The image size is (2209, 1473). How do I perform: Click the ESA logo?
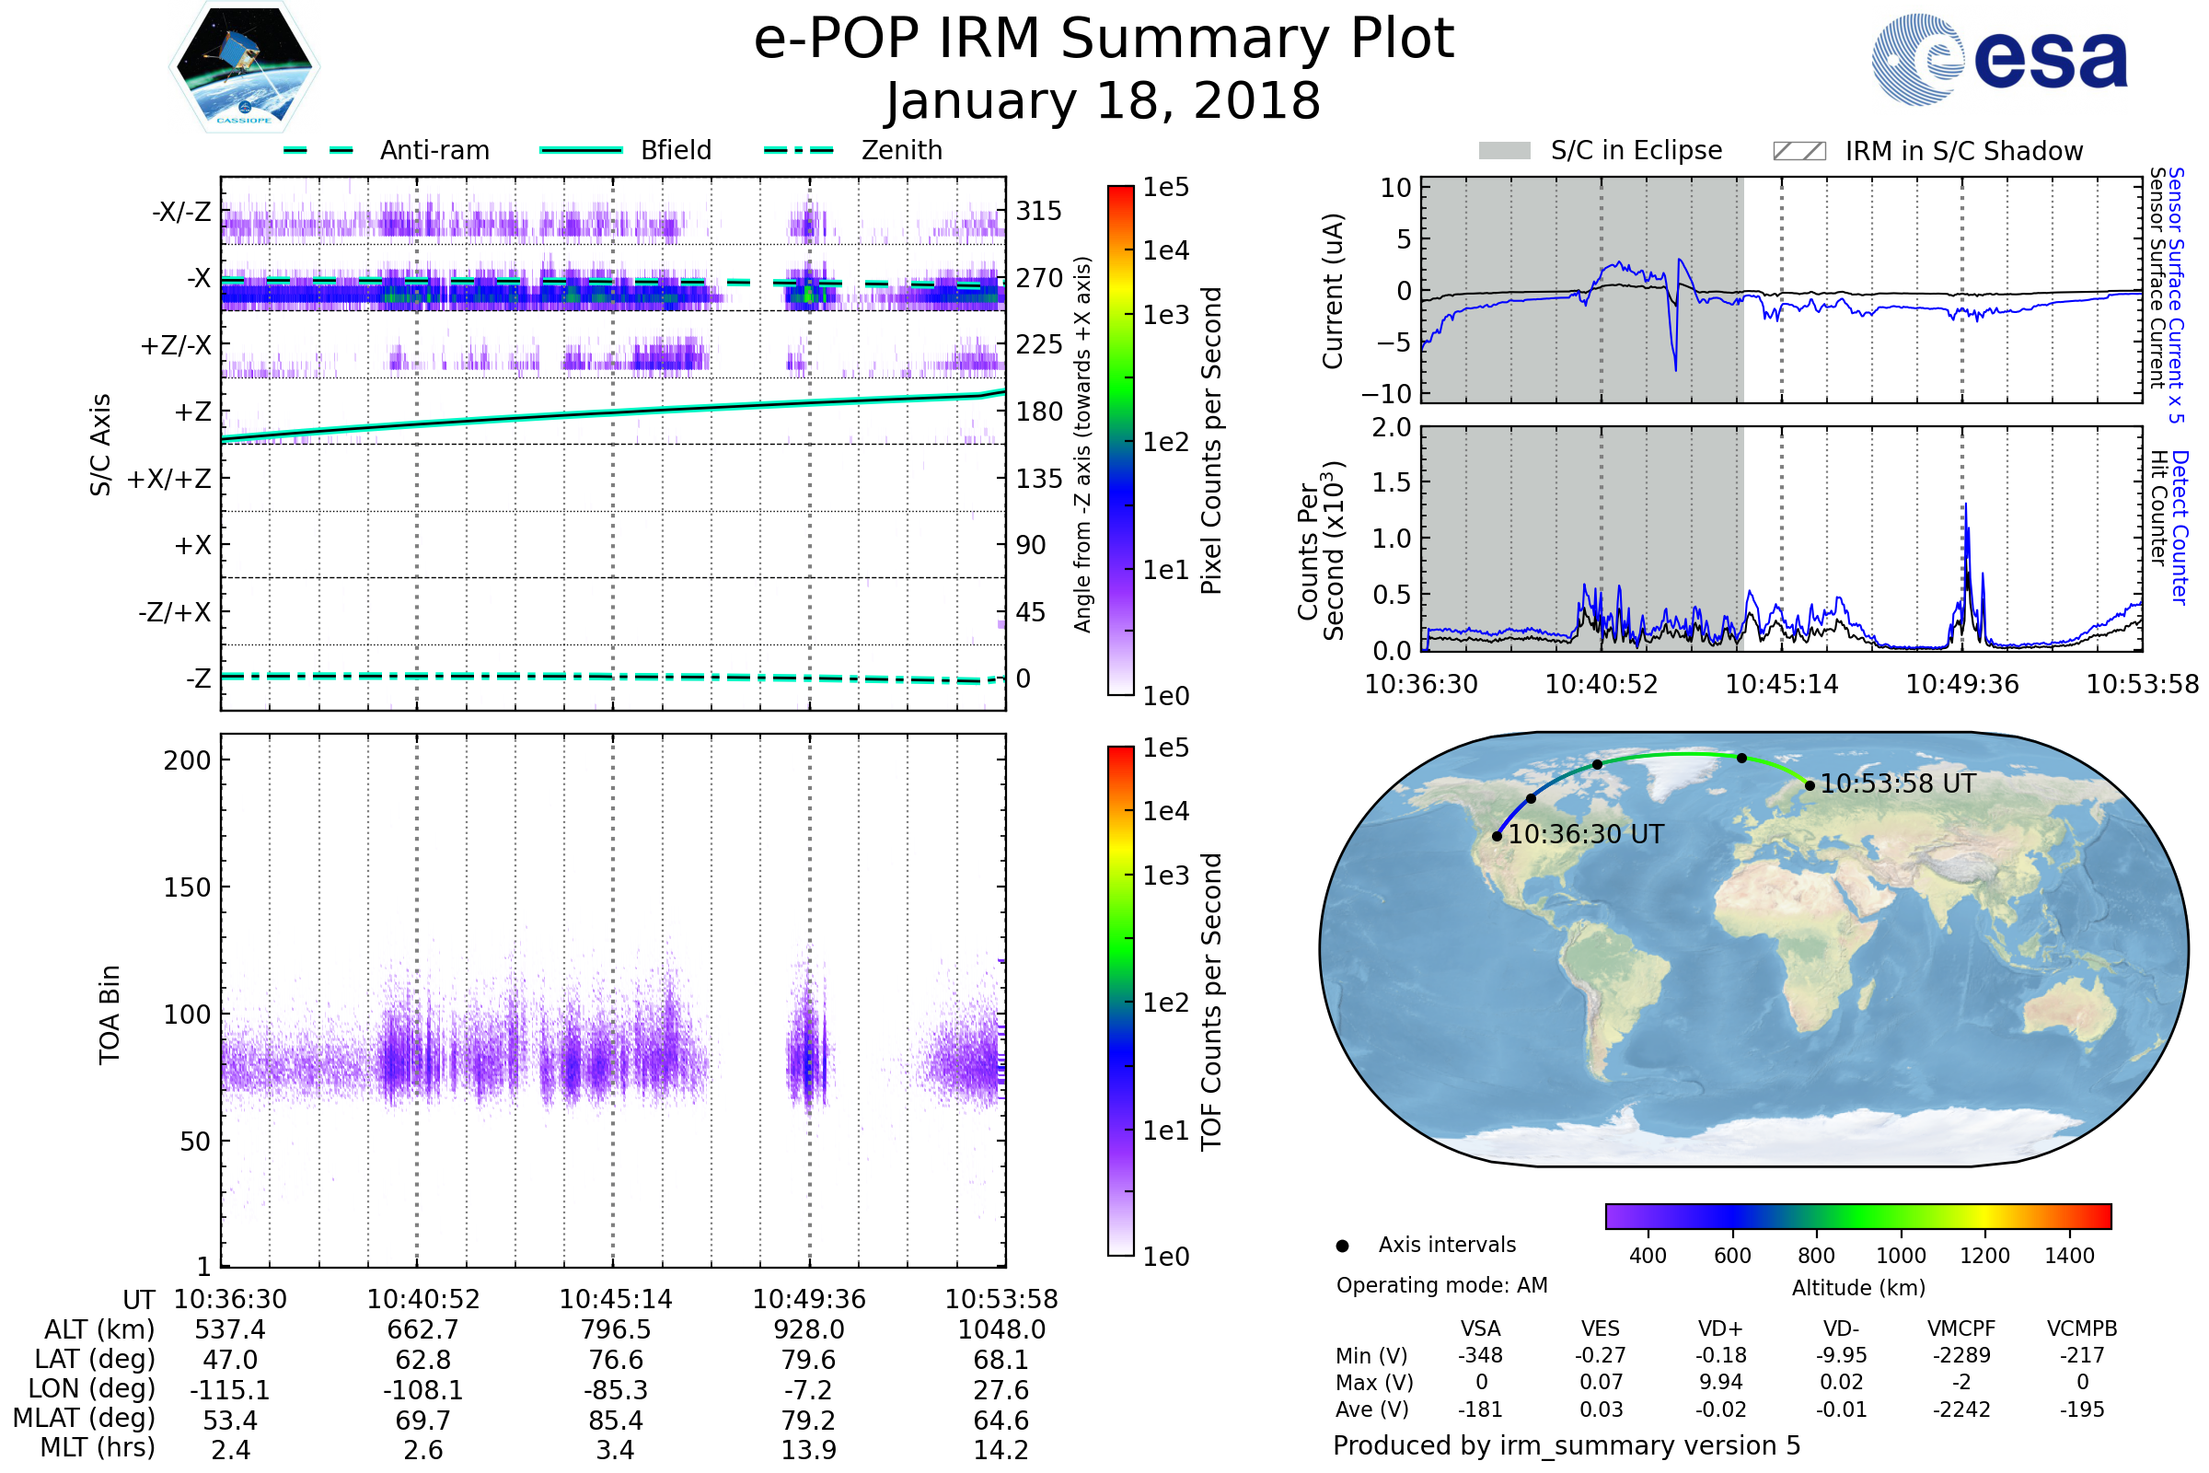point(2000,59)
